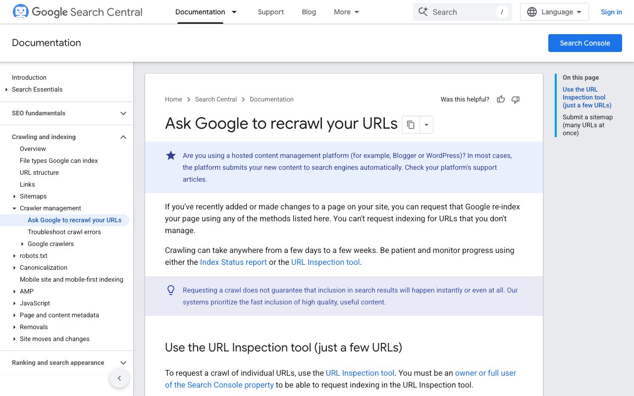Click owner or full user link

(x=485, y=373)
